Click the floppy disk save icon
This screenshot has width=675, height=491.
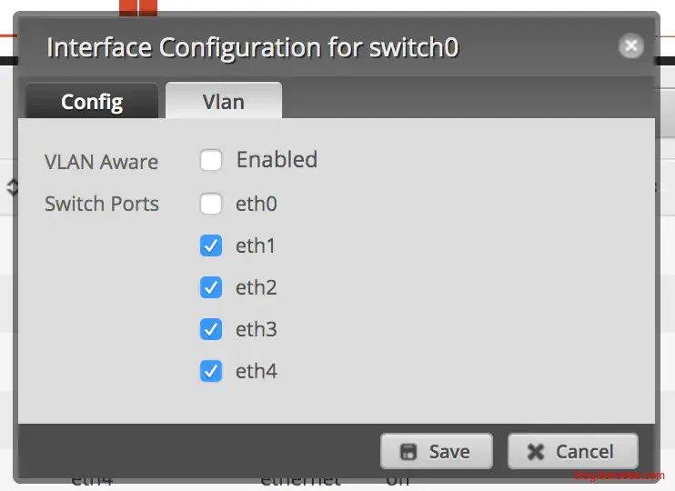click(408, 452)
